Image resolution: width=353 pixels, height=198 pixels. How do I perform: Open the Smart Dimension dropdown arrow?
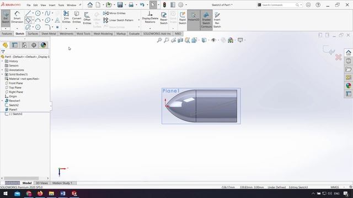click(x=17, y=29)
